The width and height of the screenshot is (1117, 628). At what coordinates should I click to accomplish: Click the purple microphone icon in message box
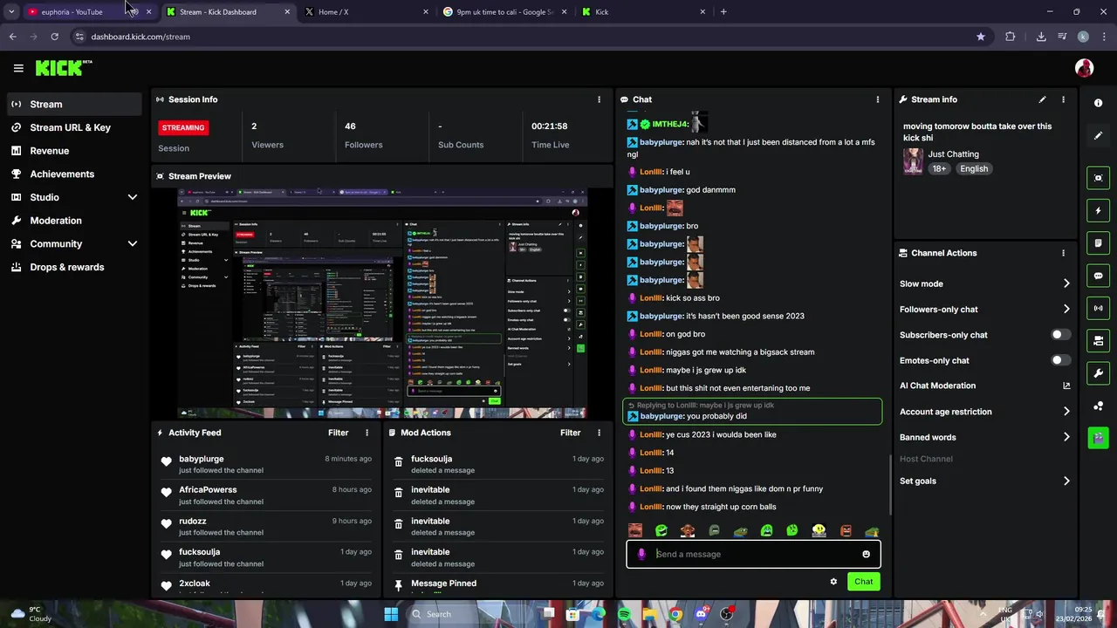click(641, 554)
